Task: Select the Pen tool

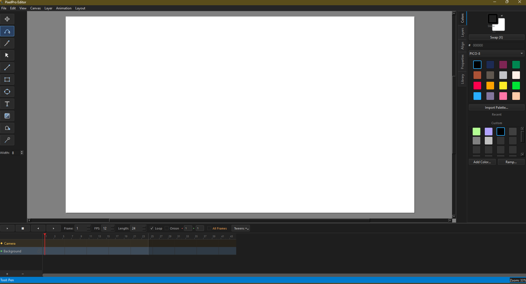Action: coord(7,31)
